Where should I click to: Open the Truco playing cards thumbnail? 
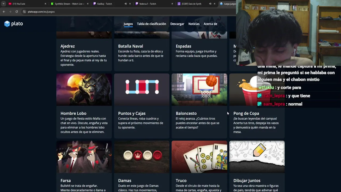(x=199, y=157)
